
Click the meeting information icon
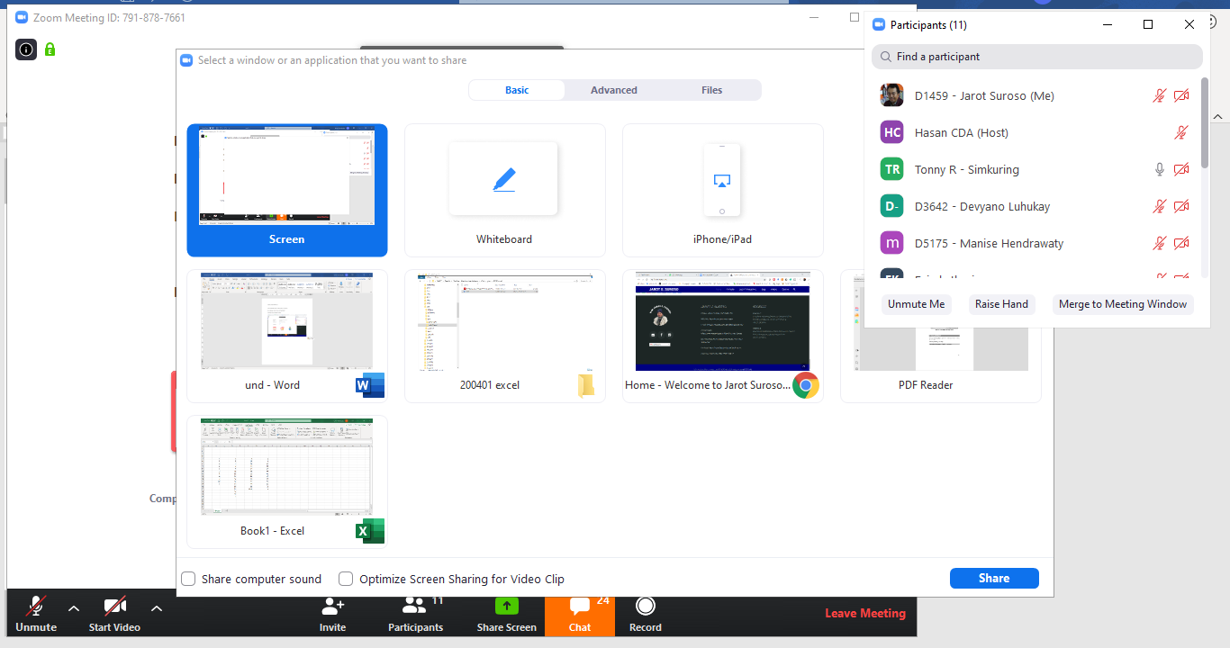click(26, 49)
